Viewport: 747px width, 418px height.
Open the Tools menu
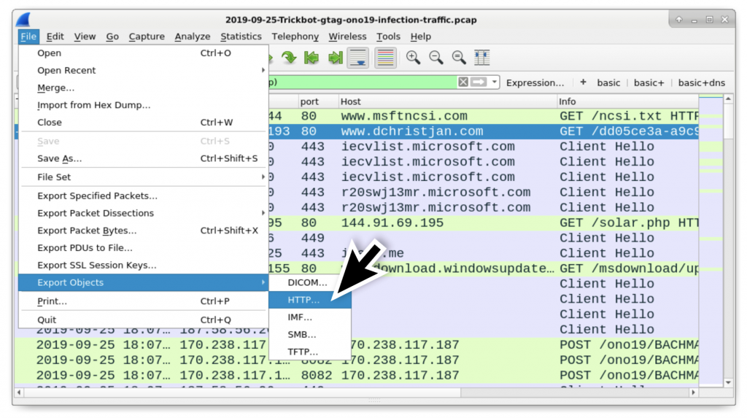point(388,36)
